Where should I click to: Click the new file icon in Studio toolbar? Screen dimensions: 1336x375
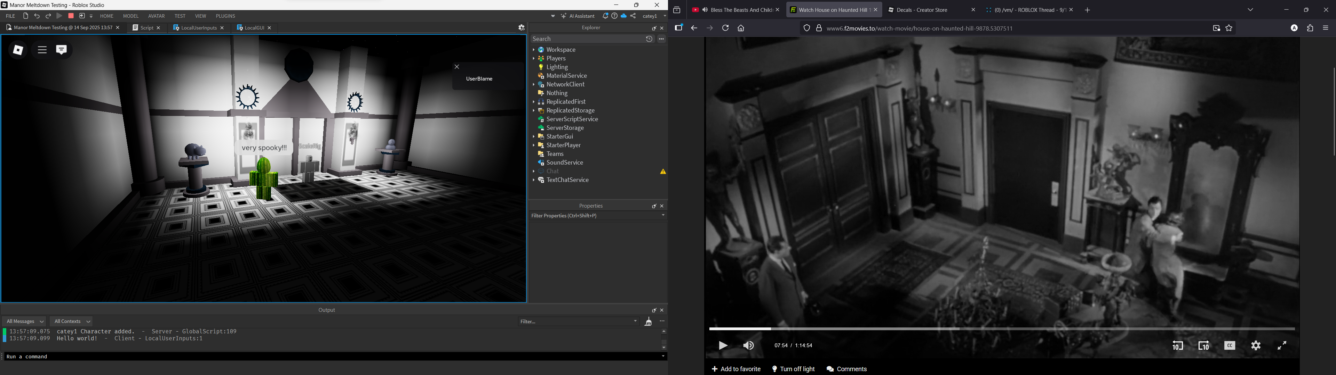(25, 16)
